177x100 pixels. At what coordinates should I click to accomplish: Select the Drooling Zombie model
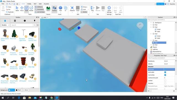tap(32, 49)
